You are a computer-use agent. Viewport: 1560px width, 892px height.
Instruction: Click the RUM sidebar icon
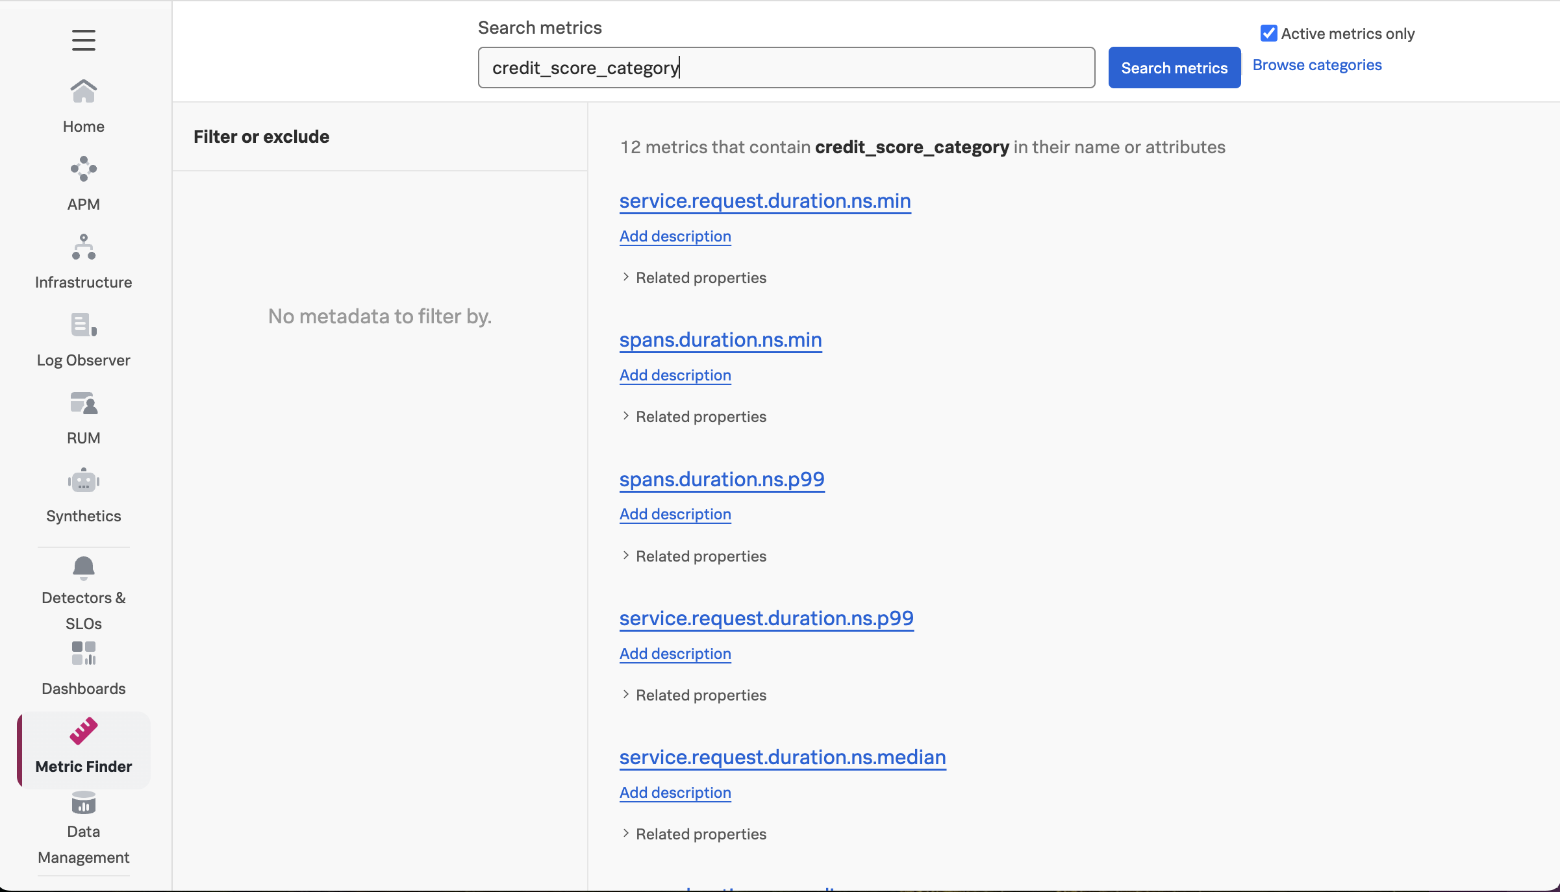coord(83,403)
